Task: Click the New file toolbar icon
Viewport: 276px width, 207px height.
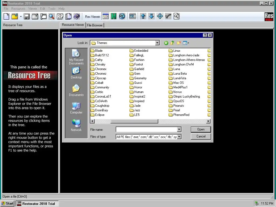Action: tap(6, 16)
